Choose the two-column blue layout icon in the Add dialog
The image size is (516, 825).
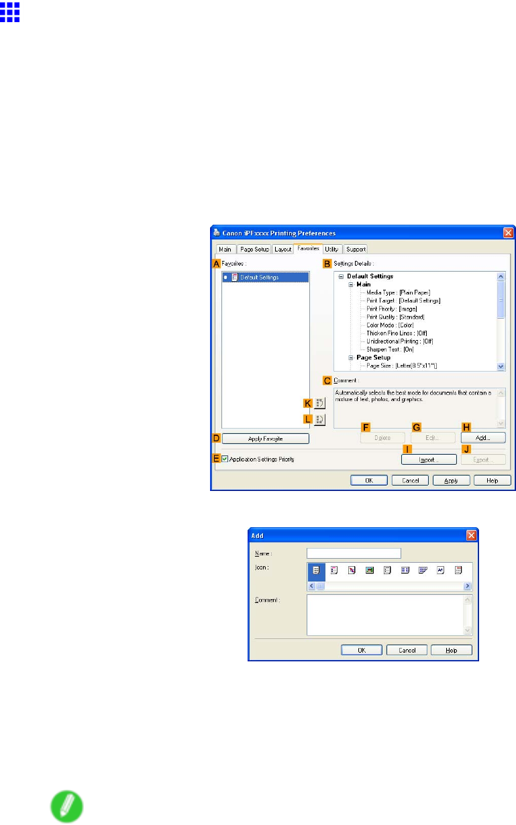click(405, 571)
